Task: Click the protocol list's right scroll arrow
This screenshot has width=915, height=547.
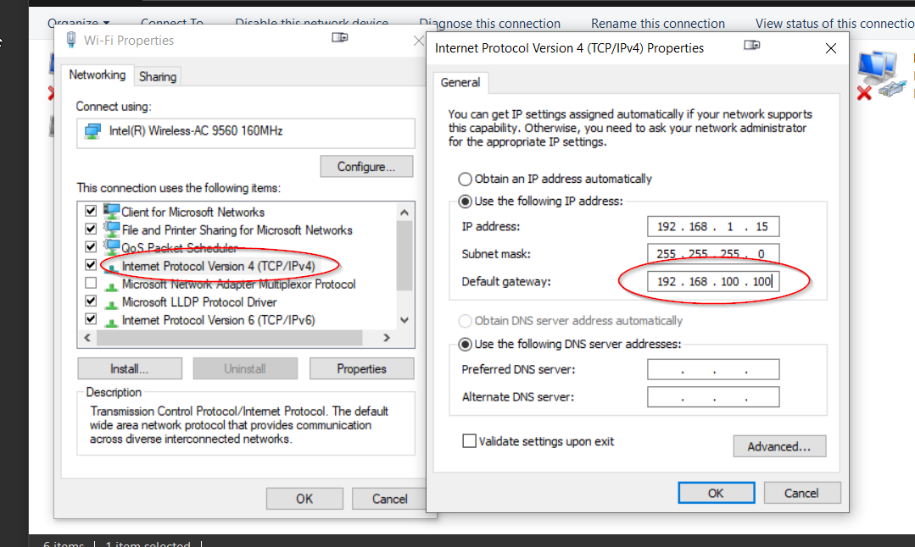Action: [389, 337]
